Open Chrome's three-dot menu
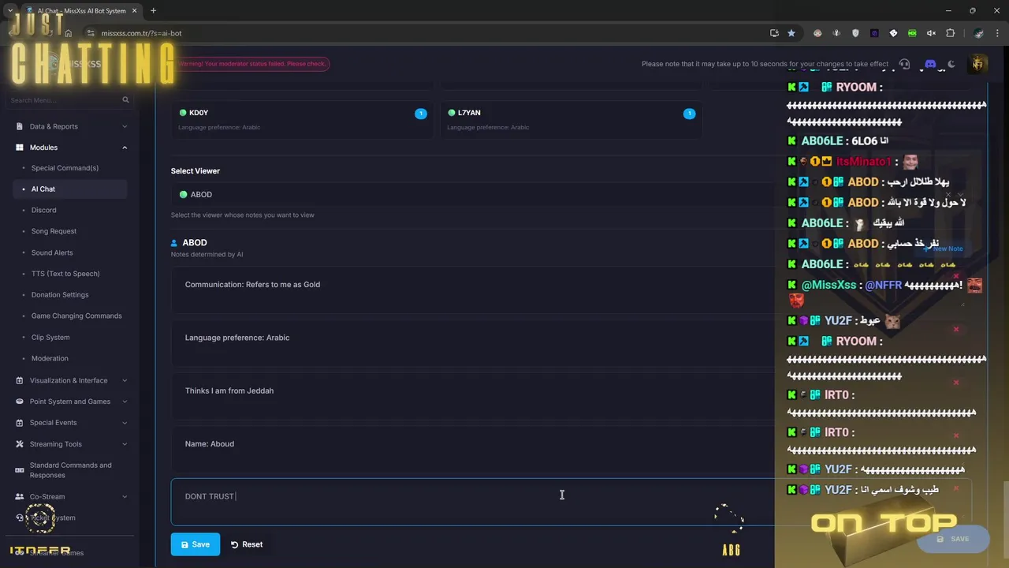The width and height of the screenshot is (1009, 568). (x=998, y=33)
